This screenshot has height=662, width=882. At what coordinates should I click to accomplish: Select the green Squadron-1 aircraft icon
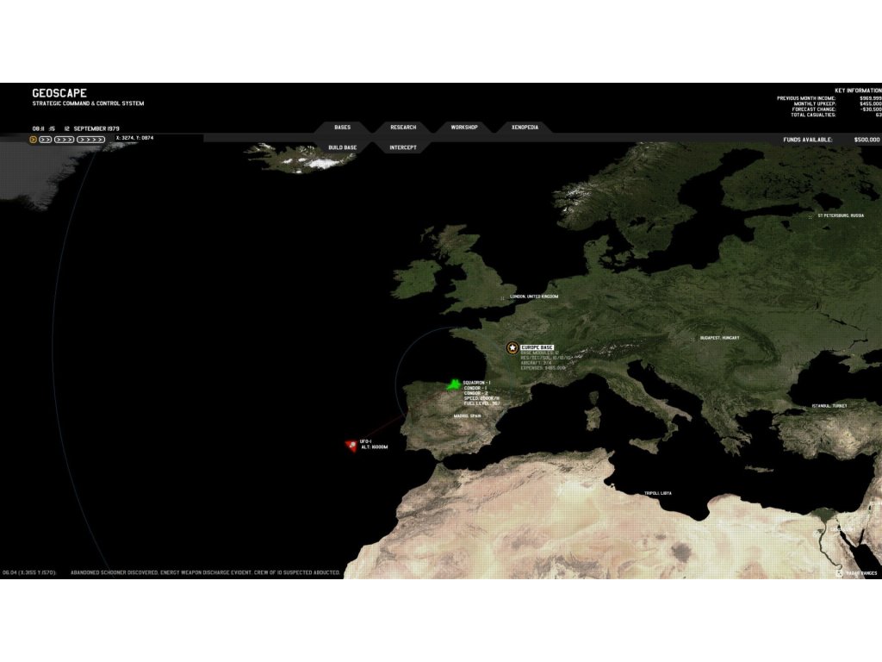pos(453,385)
